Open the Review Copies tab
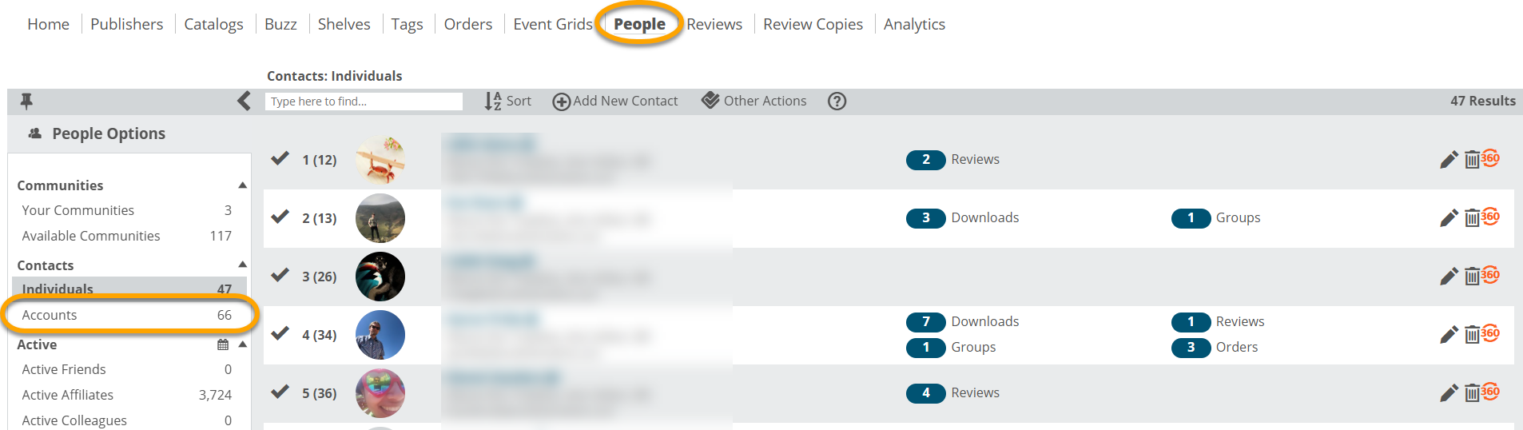Image resolution: width=1523 pixels, height=430 pixels. click(813, 24)
